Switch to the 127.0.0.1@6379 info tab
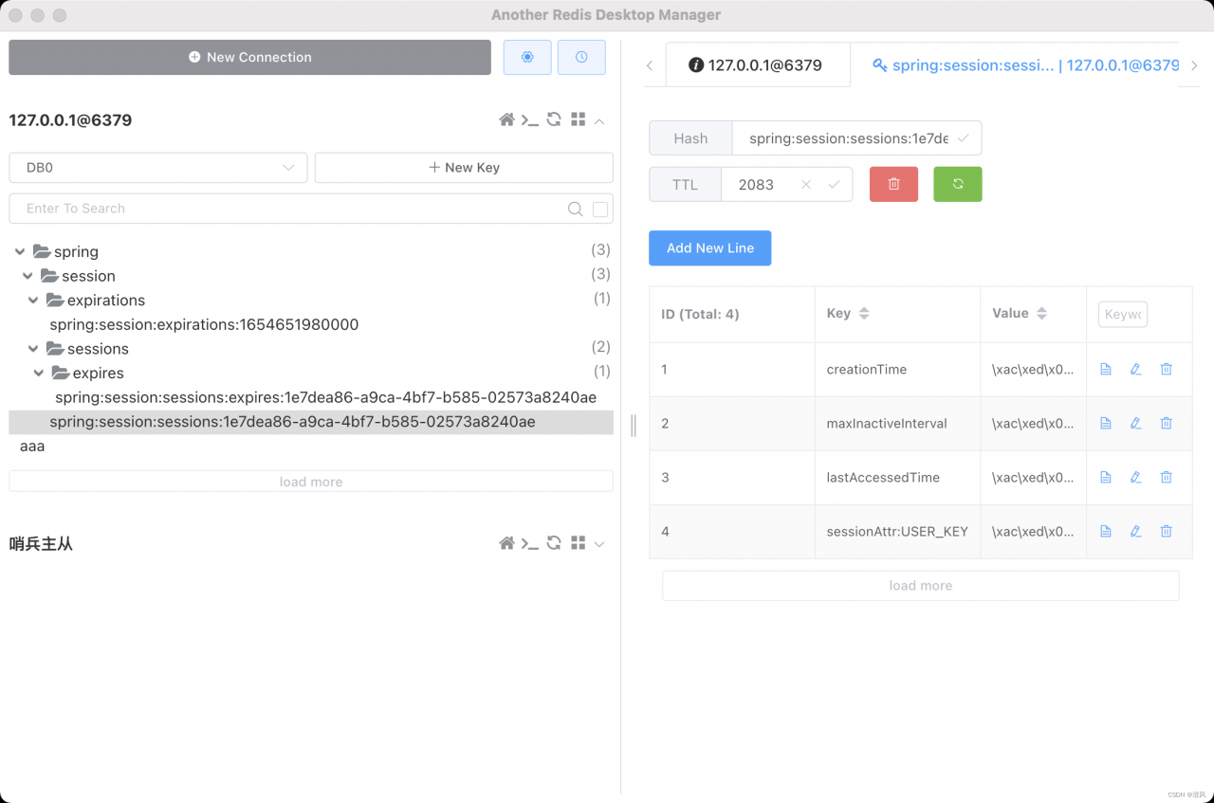The height and width of the screenshot is (803, 1214). [x=756, y=65]
